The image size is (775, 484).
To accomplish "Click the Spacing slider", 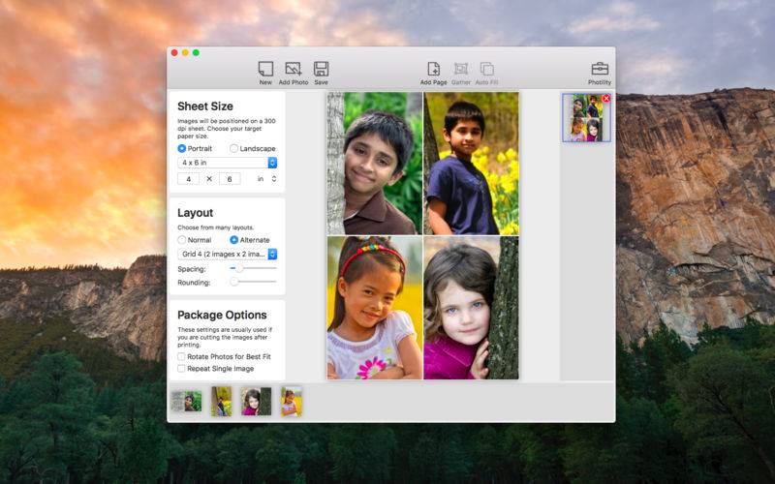I will pyautogui.click(x=253, y=268).
